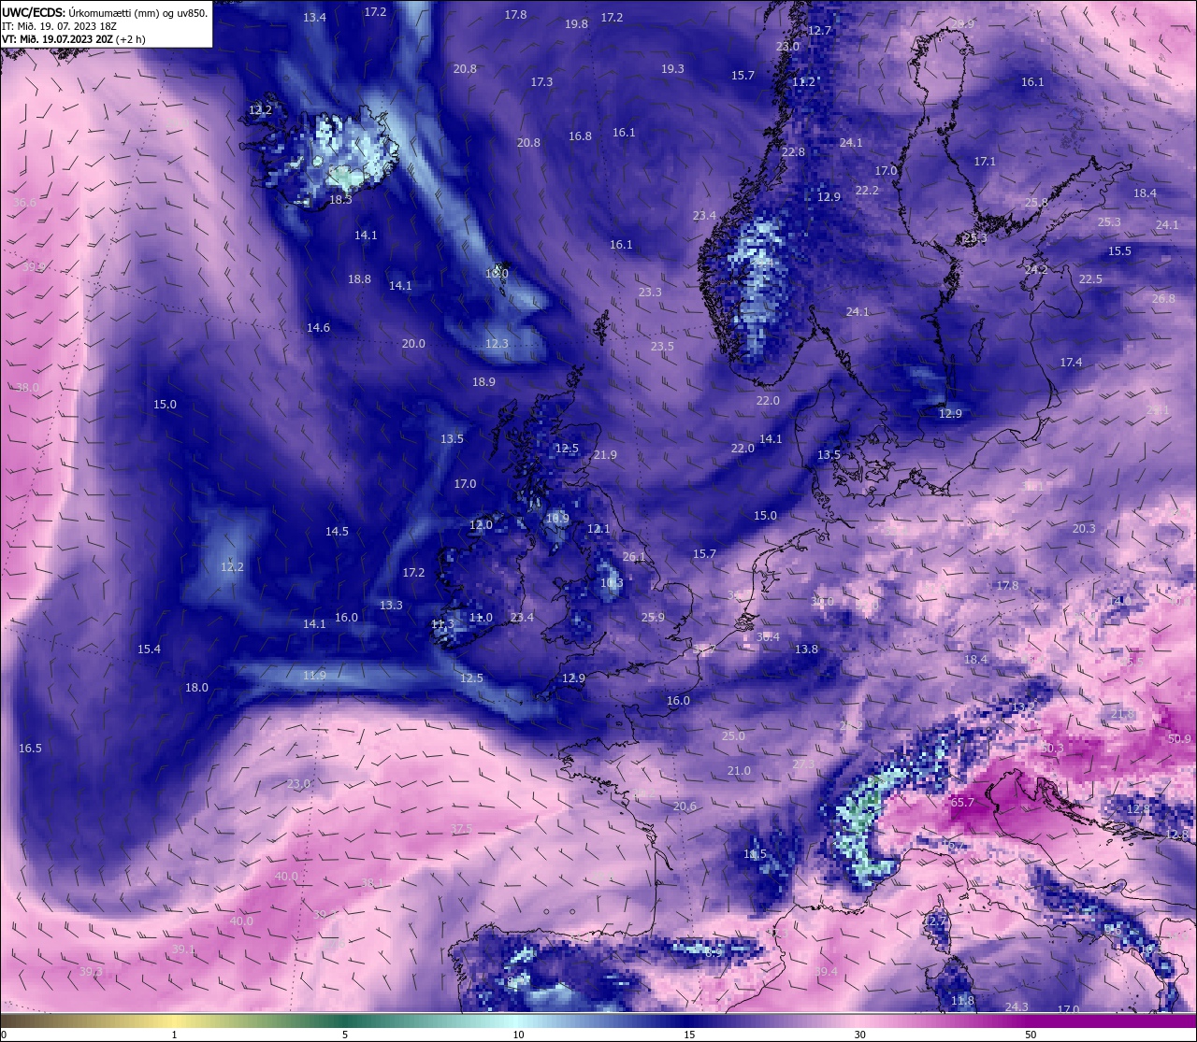Select the 25.0 value label
Viewport: 1197px width, 1042px height.
733,736
